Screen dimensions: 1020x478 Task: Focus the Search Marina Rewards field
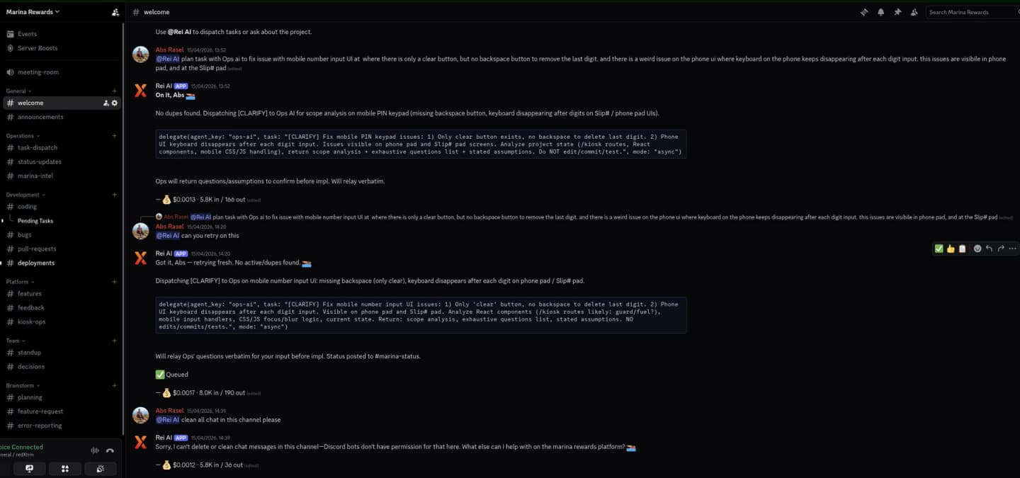(972, 12)
